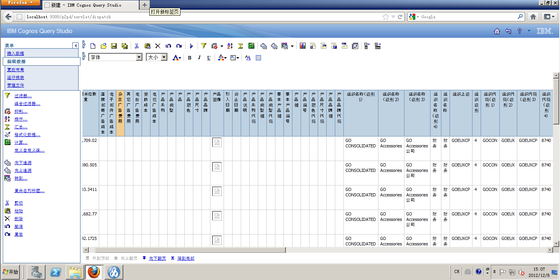Swap rows and columns via toolbar icon

click(x=355, y=46)
